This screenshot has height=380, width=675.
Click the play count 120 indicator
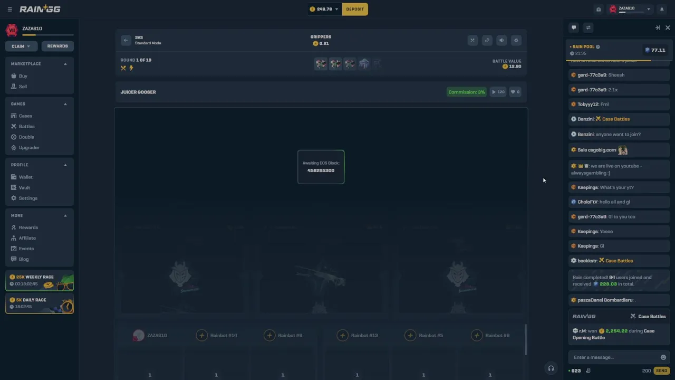(x=498, y=92)
